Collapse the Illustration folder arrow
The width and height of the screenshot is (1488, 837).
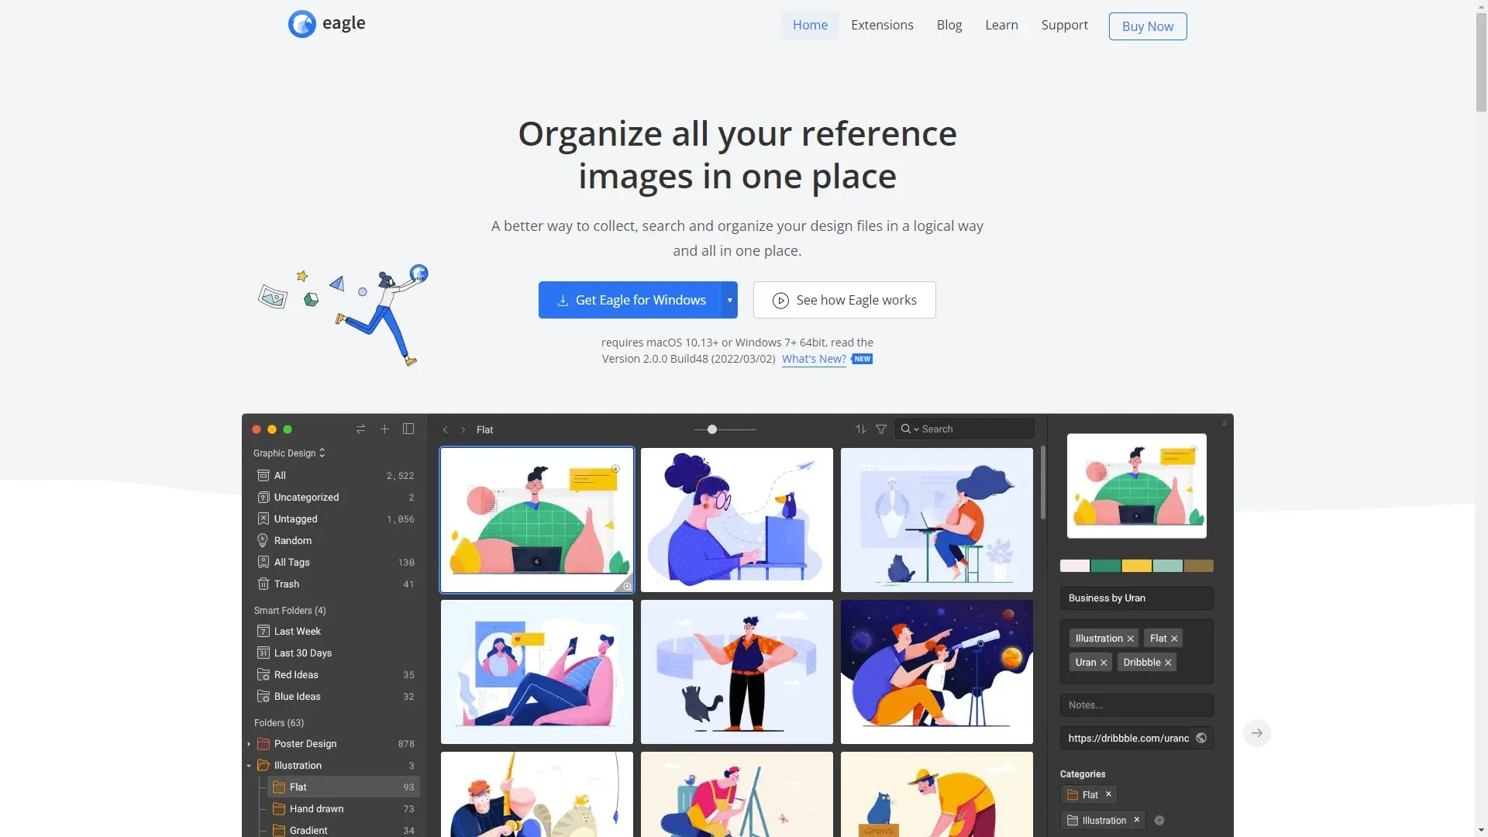tap(249, 766)
